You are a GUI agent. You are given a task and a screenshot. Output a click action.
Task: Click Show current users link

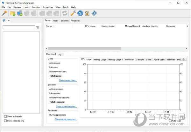coord(68,80)
